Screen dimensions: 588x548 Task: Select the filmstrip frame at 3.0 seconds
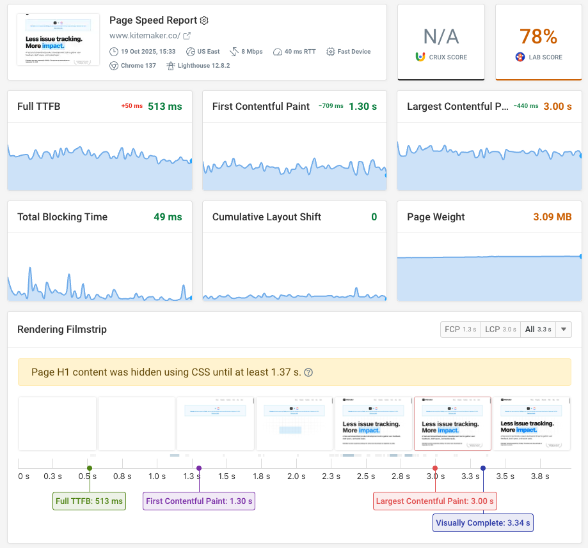(x=452, y=423)
